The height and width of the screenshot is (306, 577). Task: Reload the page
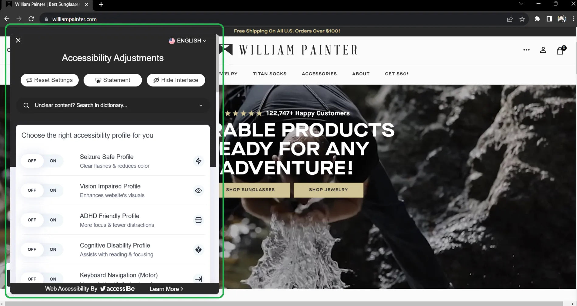(31, 19)
